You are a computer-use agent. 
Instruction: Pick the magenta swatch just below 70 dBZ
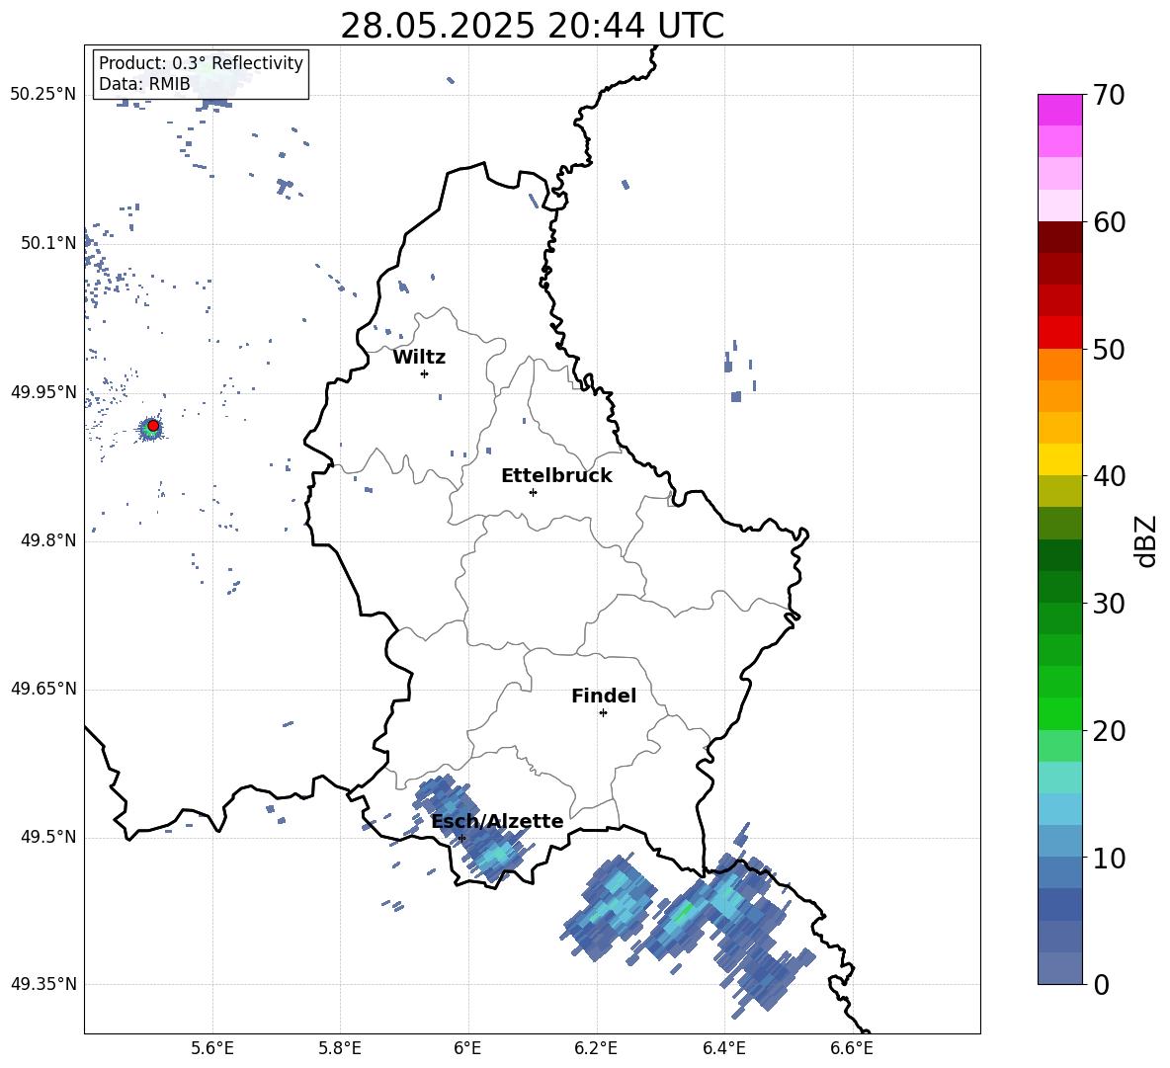pyautogui.click(x=1059, y=110)
